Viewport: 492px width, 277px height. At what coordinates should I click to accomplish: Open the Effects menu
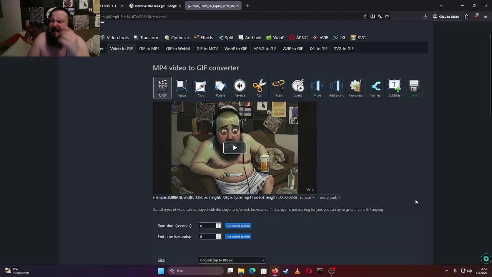pyautogui.click(x=203, y=38)
